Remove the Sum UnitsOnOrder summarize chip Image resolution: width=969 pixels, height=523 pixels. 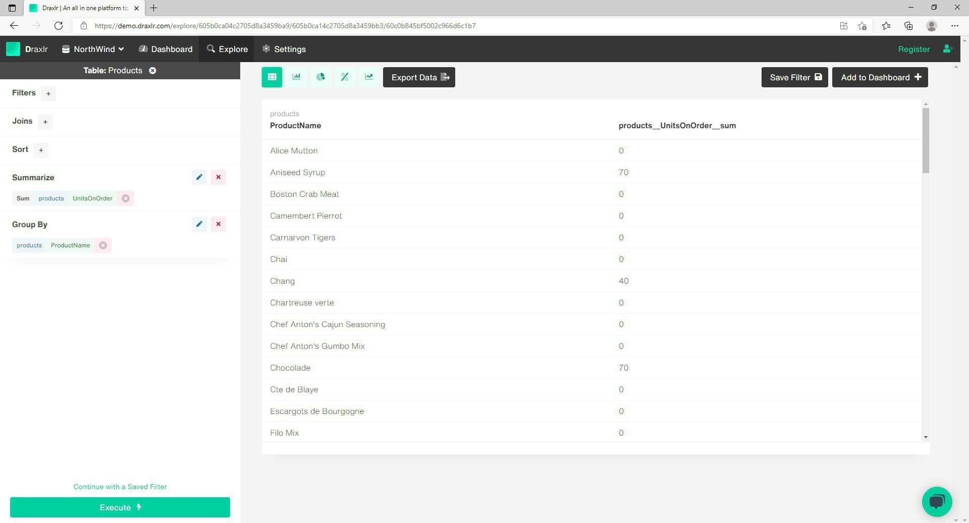[x=126, y=198]
